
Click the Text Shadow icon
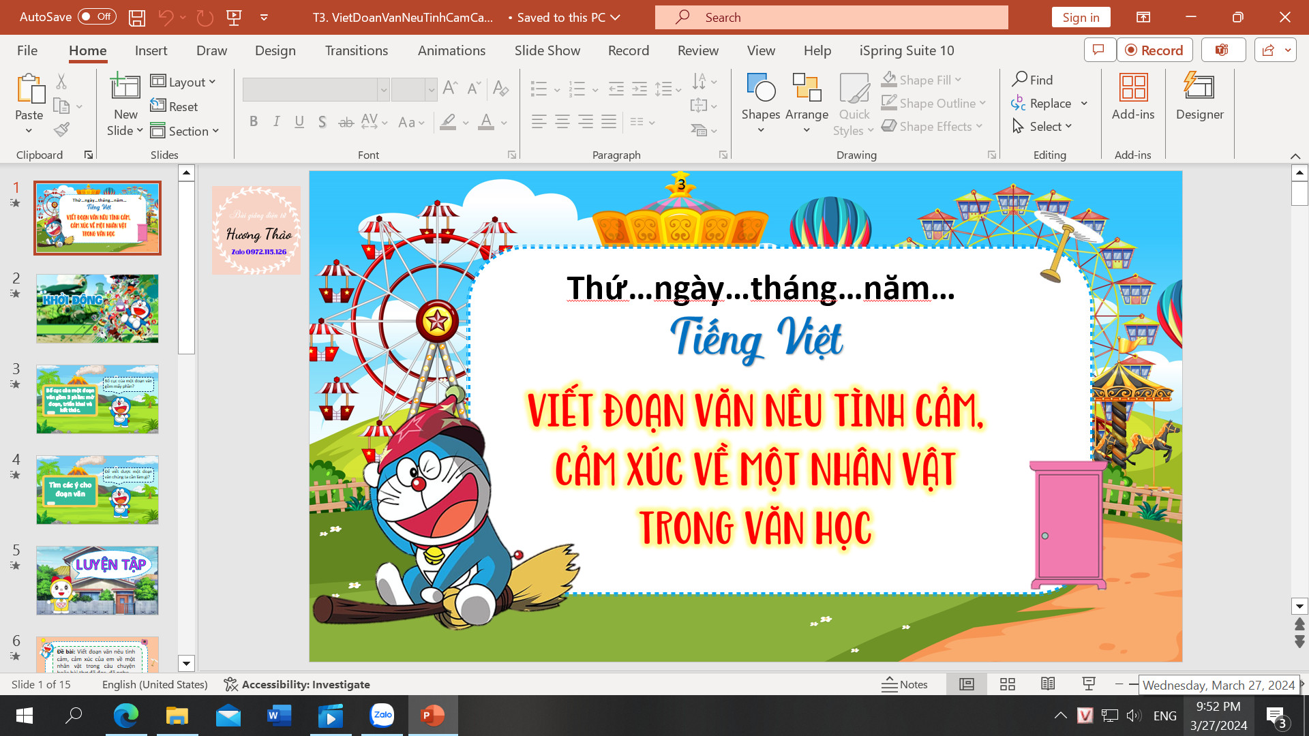[322, 122]
